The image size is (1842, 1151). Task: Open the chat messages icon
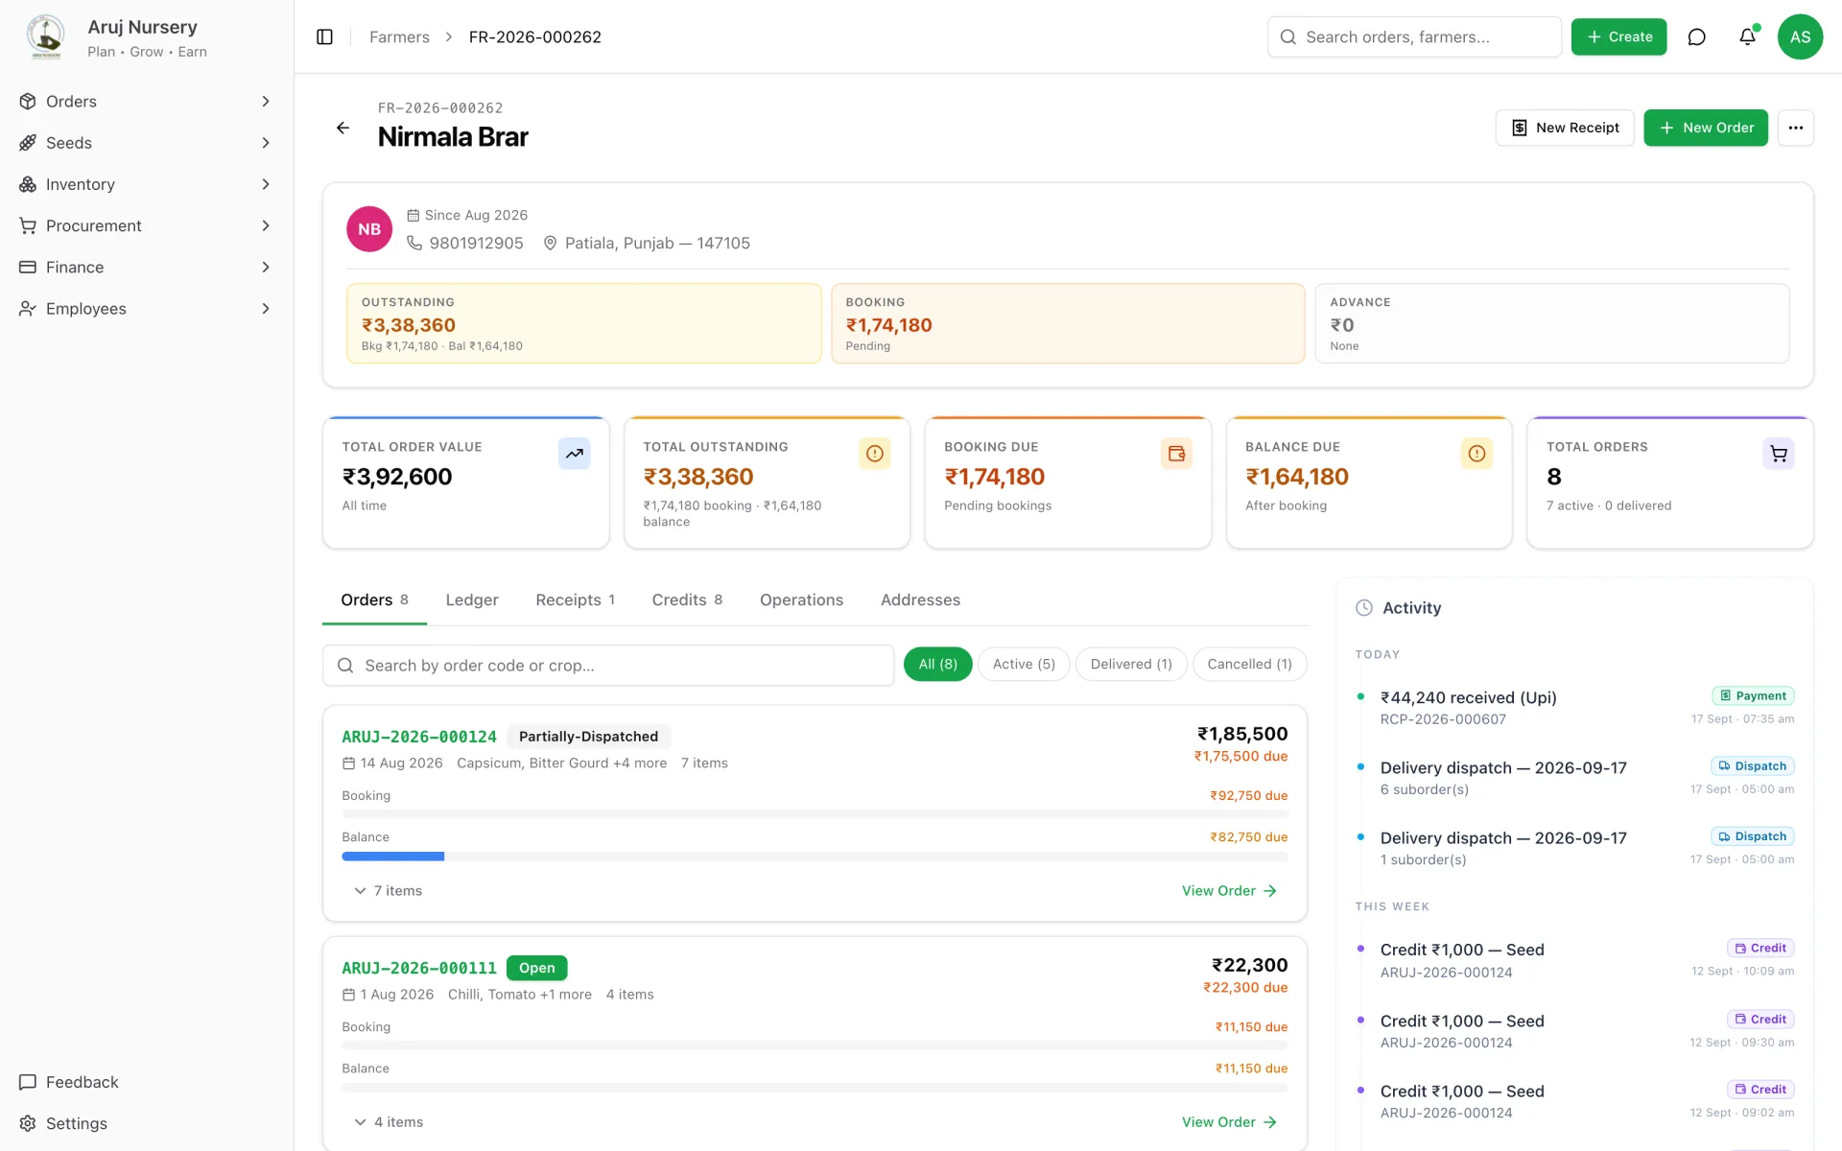tap(1696, 36)
